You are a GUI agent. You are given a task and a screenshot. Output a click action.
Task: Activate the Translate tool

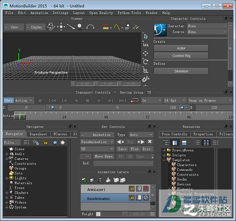[146, 53]
